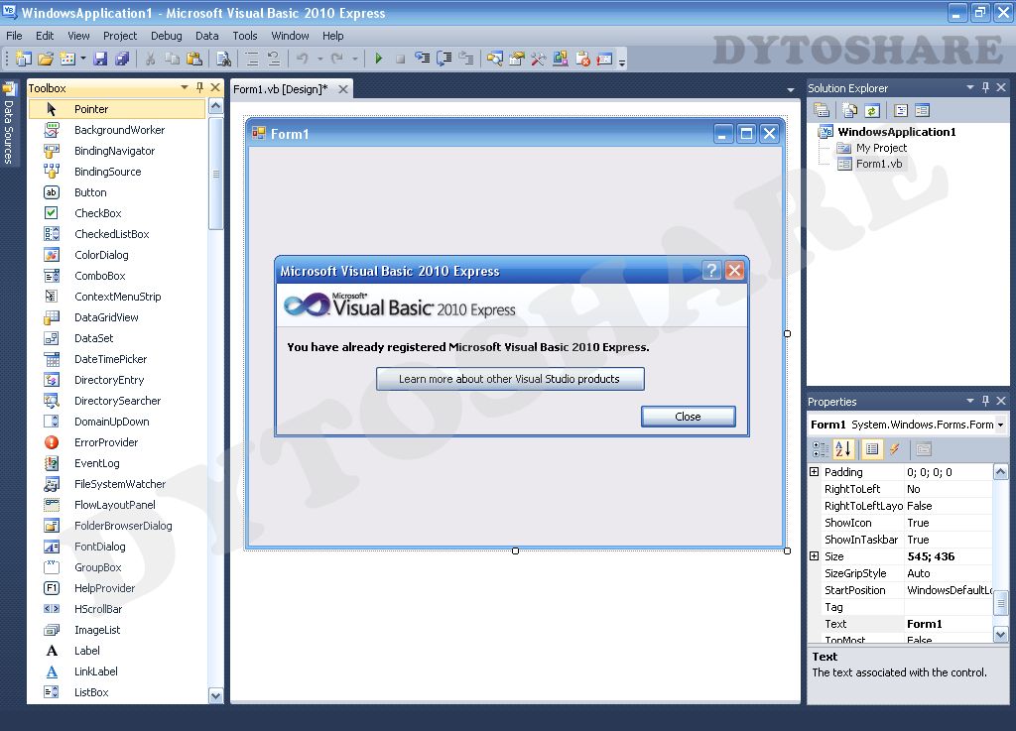This screenshot has height=731, width=1016.
Task: Show events via the lightning bolt icon
Action: coord(894,448)
